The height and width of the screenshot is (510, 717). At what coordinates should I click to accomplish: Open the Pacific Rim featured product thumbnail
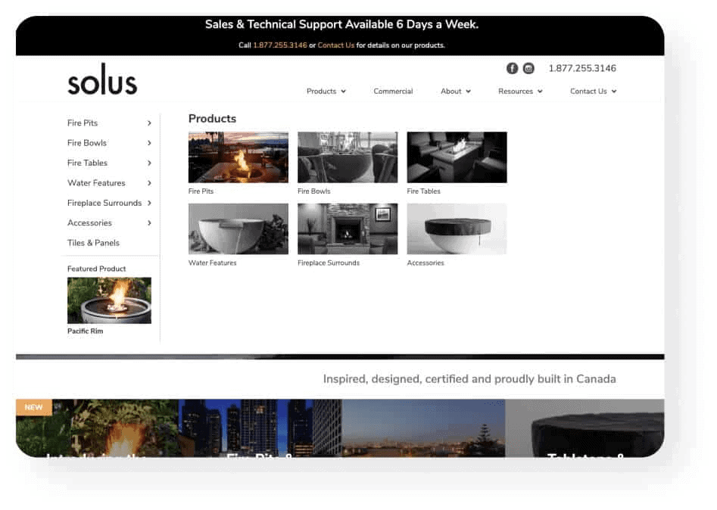coord(109,300)
